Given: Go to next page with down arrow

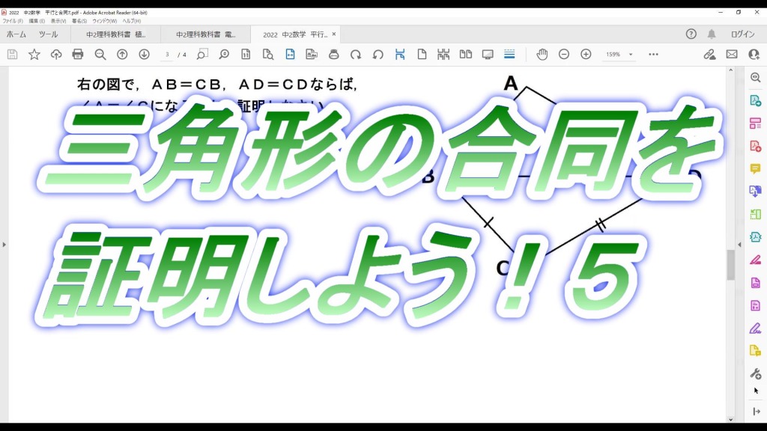Looking at the screenshot, I should (145, 55).
